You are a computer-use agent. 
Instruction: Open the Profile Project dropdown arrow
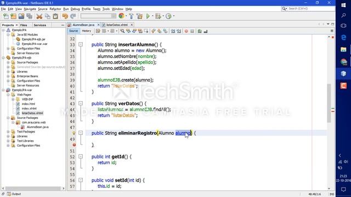tap(174, 16)
